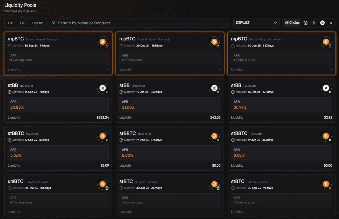Viewport: 339px width, 219px height.
Task: Click the 30.99% APR value
Action: pyautogui.click(x=240, y=107)
